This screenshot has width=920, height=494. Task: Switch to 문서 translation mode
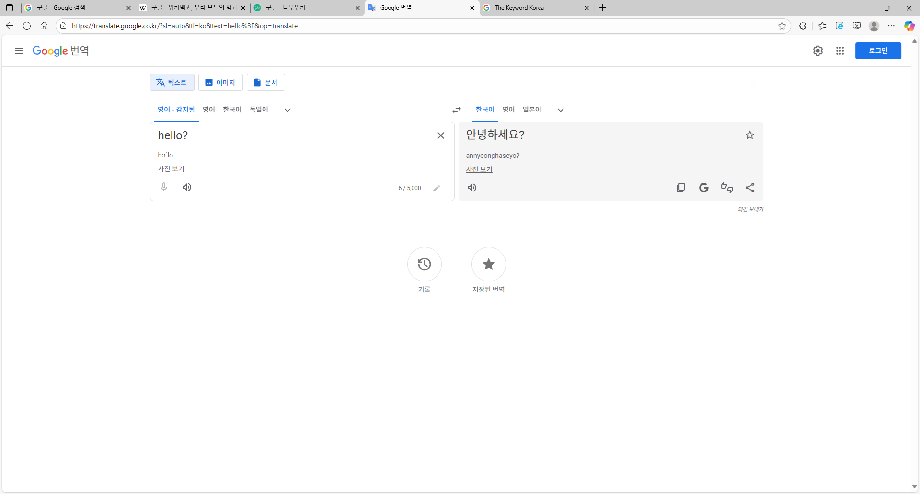click(266, 82)
